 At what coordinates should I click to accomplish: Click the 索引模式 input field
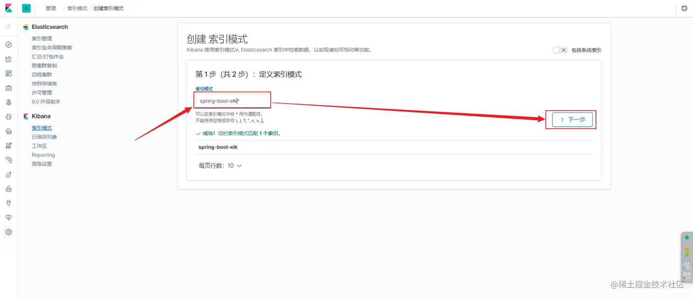pyautogui.click(x=233, y=101)
